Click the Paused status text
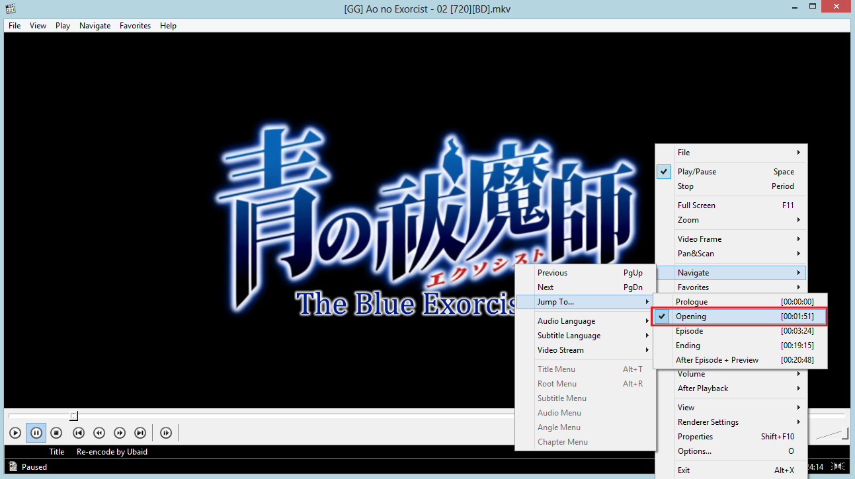855x479 pixels. [x=34, y=466]
